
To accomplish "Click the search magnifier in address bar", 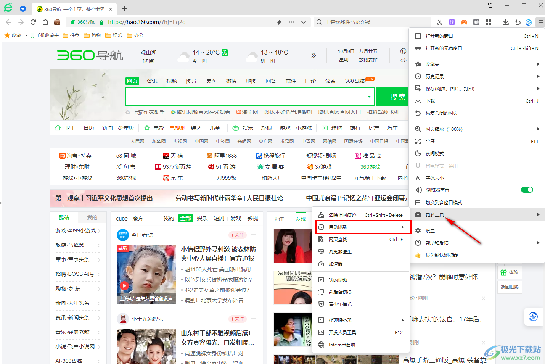I will click(319, 22).
